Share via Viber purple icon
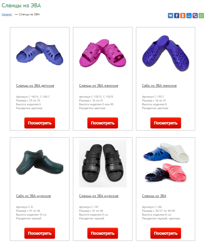Viewport: 206px width, 245px height. coord(195,16)
